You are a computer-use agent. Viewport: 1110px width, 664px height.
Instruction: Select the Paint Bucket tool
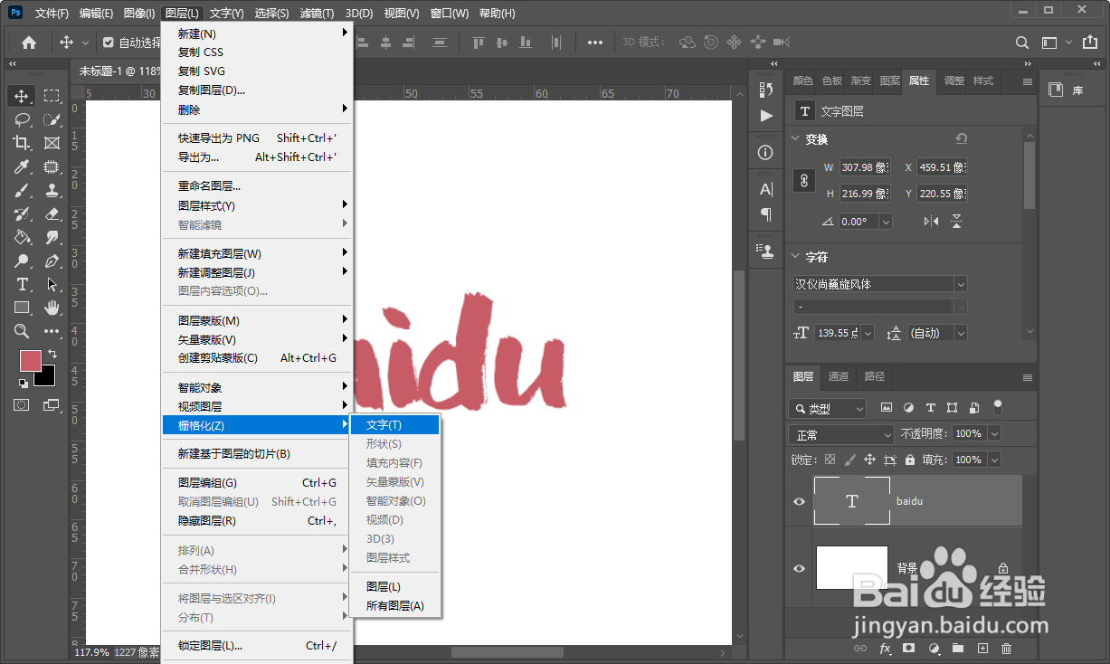coord(23,237)
